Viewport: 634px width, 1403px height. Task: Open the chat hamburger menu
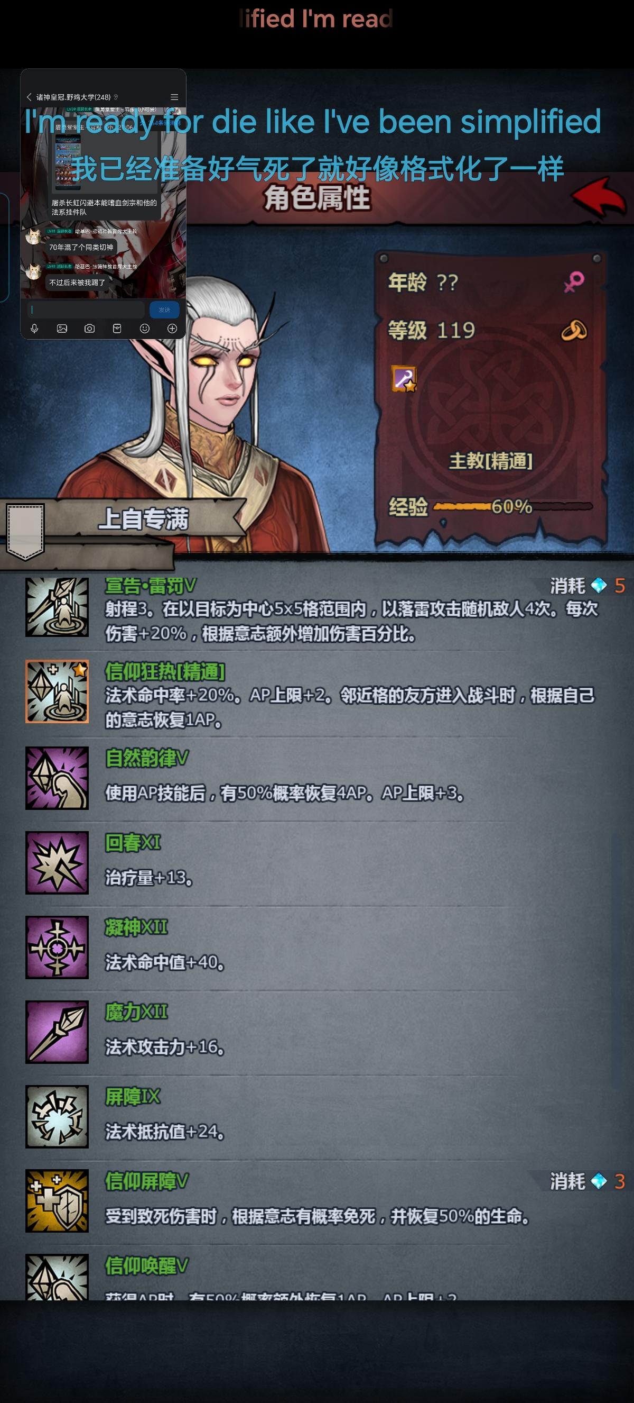pos(174,97)
